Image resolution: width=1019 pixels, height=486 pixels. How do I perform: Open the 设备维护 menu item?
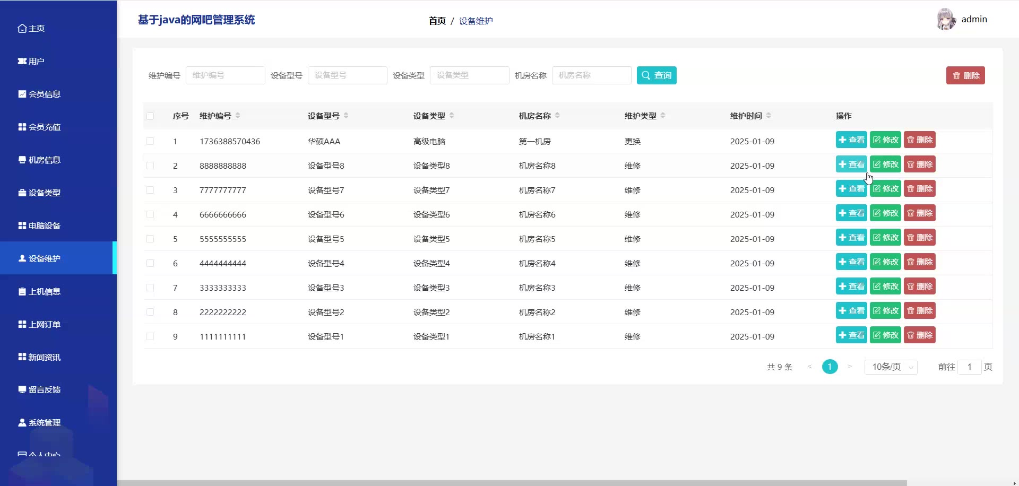click(x=58, y=258)
